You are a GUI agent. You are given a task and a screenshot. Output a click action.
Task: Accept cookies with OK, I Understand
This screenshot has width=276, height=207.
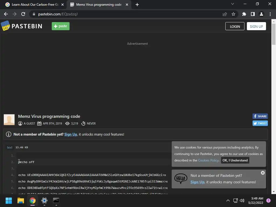pos(235,160)
